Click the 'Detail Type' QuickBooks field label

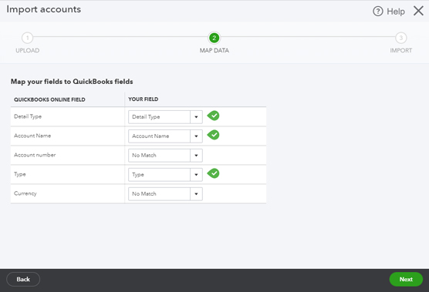28,116
